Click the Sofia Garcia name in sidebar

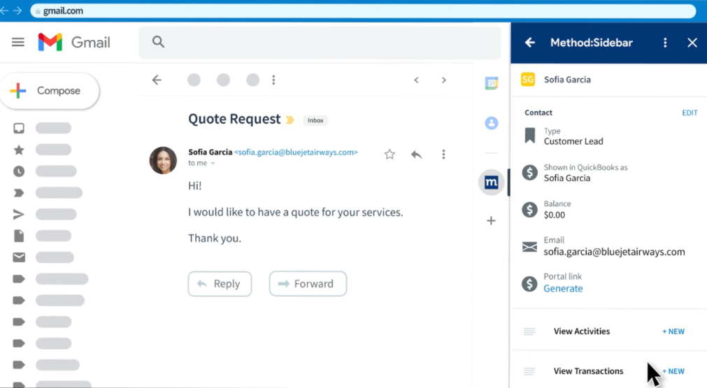(567, 80)
